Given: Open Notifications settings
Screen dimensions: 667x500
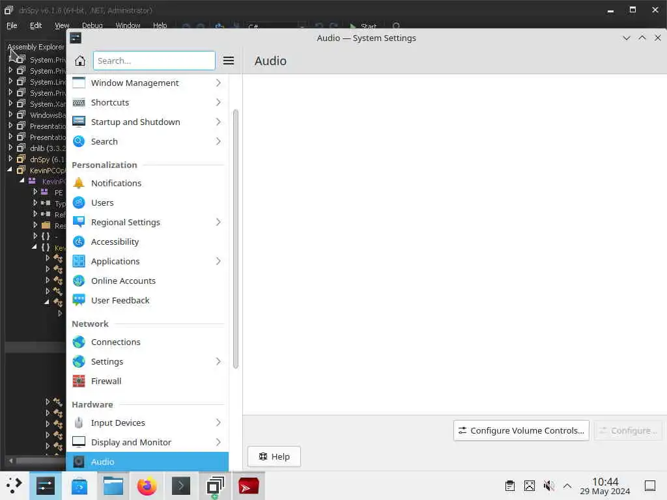Looking at the screenshot, I should click(147, 183).
